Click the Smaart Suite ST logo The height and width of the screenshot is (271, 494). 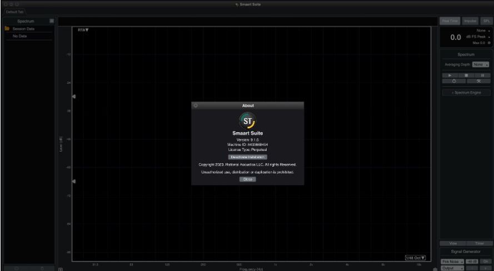tap(247, 120)
